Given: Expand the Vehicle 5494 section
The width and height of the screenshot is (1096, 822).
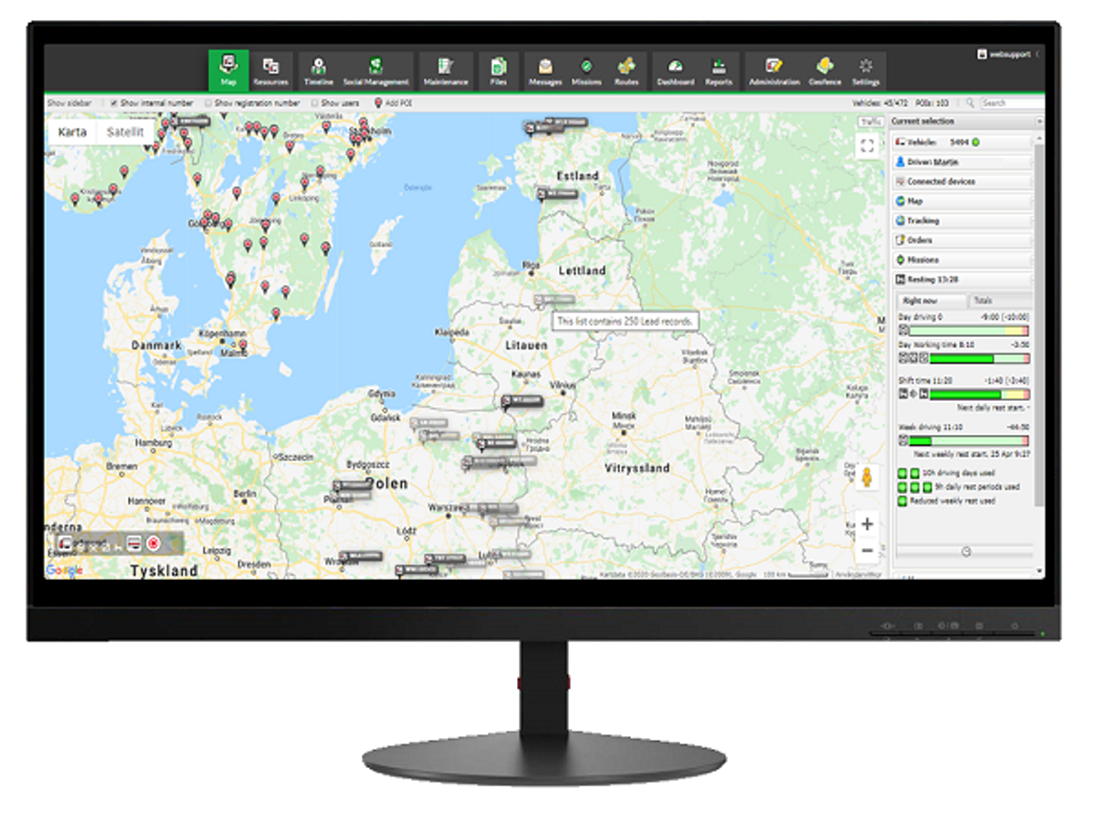Looking at the screenshot, I should (964, 142).
